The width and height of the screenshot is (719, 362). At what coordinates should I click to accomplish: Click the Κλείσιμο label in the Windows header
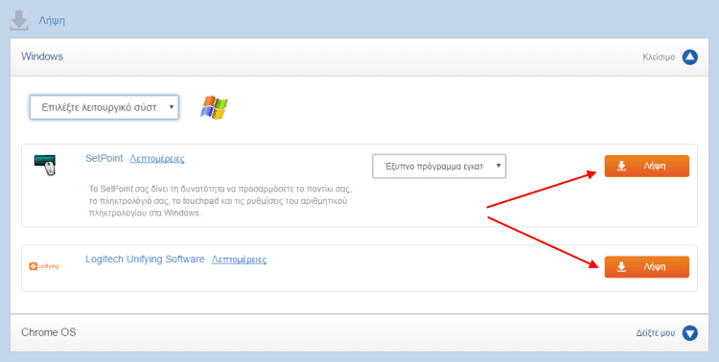coord(659,57)
